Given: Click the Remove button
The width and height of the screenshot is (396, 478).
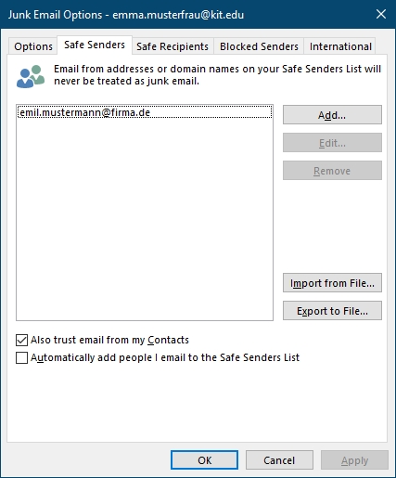Looking at the screenshot, I should pyautogui.click(x=332, y=171).
